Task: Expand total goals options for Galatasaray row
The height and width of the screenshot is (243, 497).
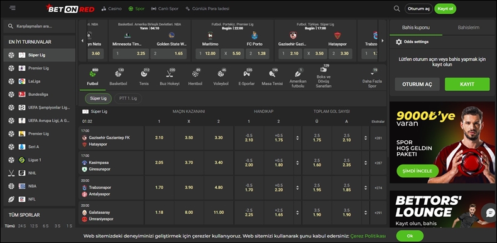Action: pyautogui.click(x=366, y=213)
